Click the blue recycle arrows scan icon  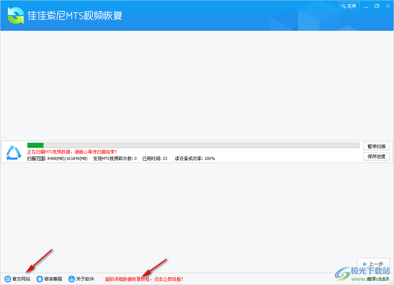pyautogui.click(x=14, y=153)
